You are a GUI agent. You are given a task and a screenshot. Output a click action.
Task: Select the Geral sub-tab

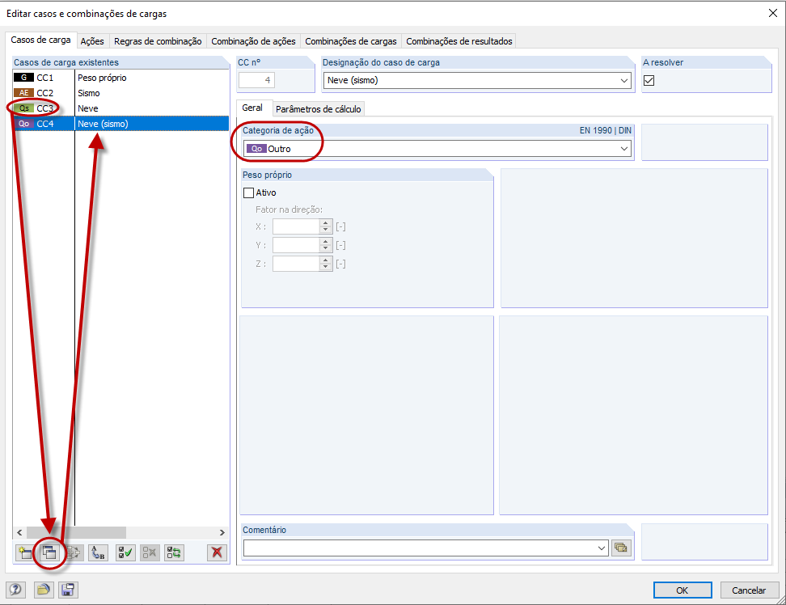(x=252, y=108)
